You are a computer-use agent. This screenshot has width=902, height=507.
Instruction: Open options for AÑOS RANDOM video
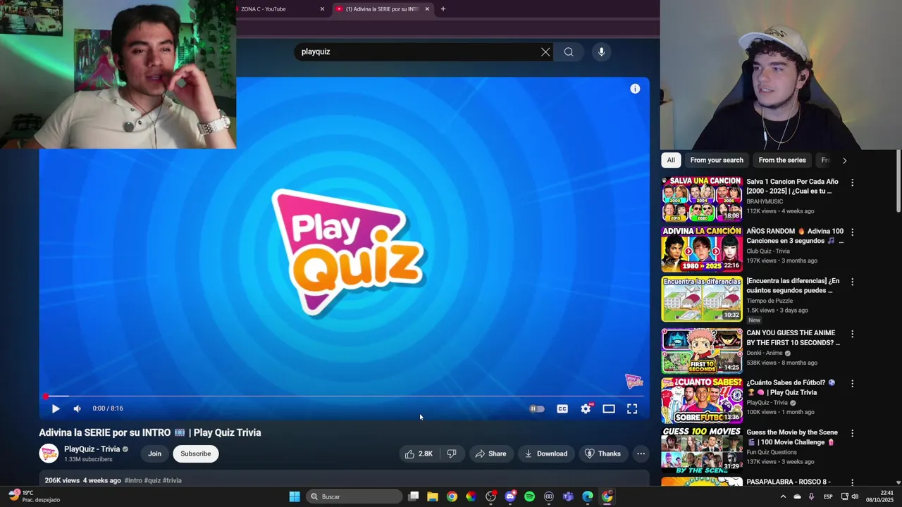click(852, 232)
